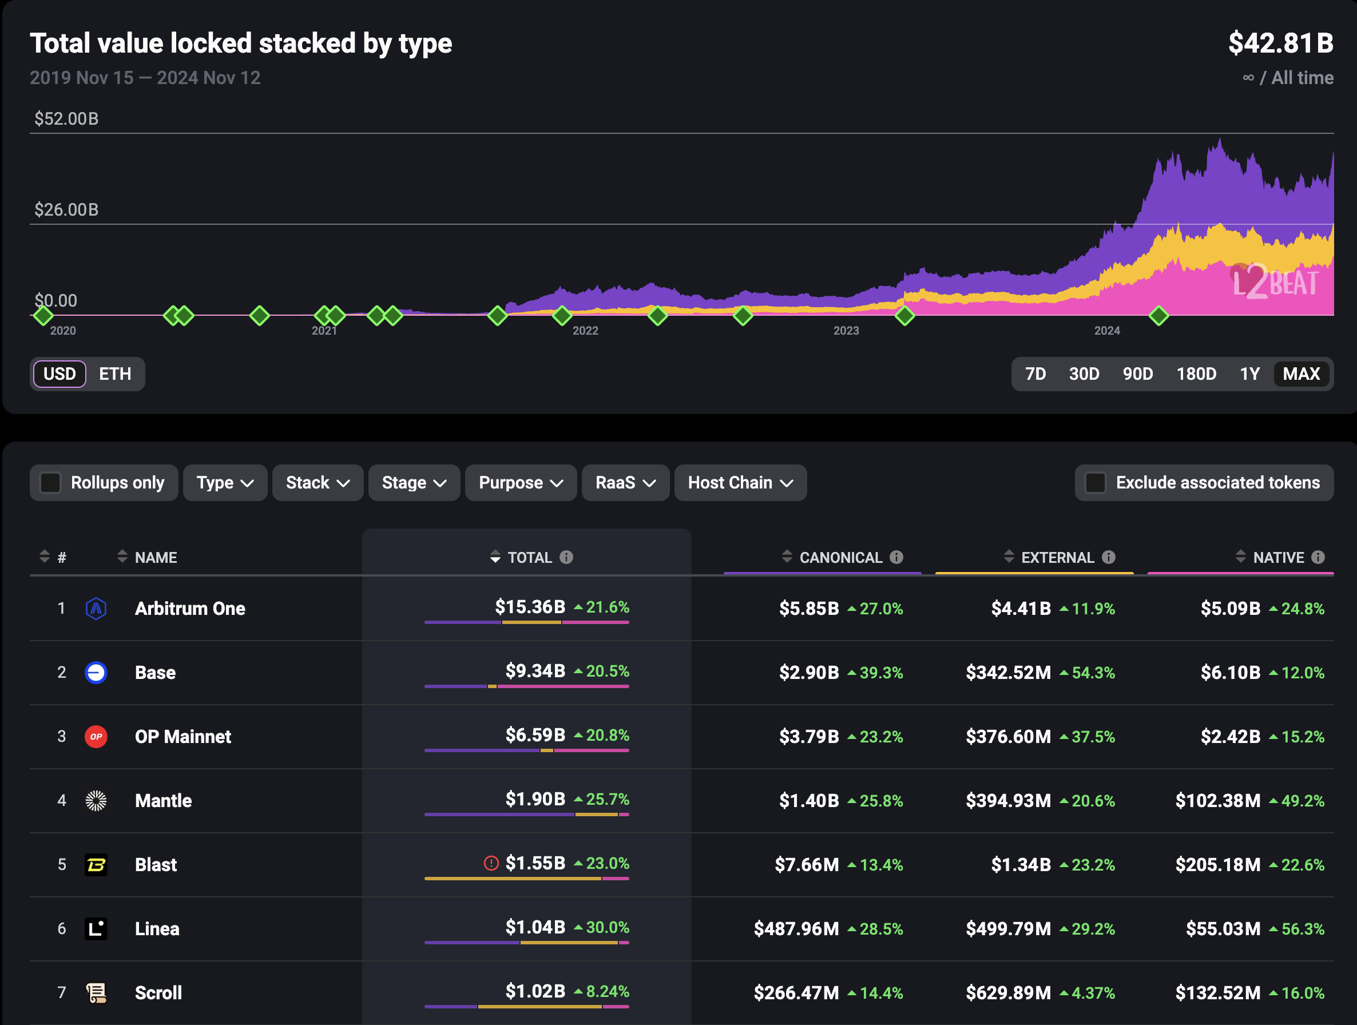Screen dimensions: 1357x1025
Task: Click Mantle external value $394.93M
Action: click(1008, 800)
